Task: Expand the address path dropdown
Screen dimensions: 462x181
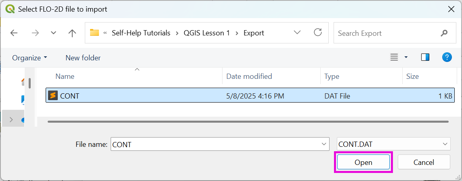Action: [x=297, y=33]
